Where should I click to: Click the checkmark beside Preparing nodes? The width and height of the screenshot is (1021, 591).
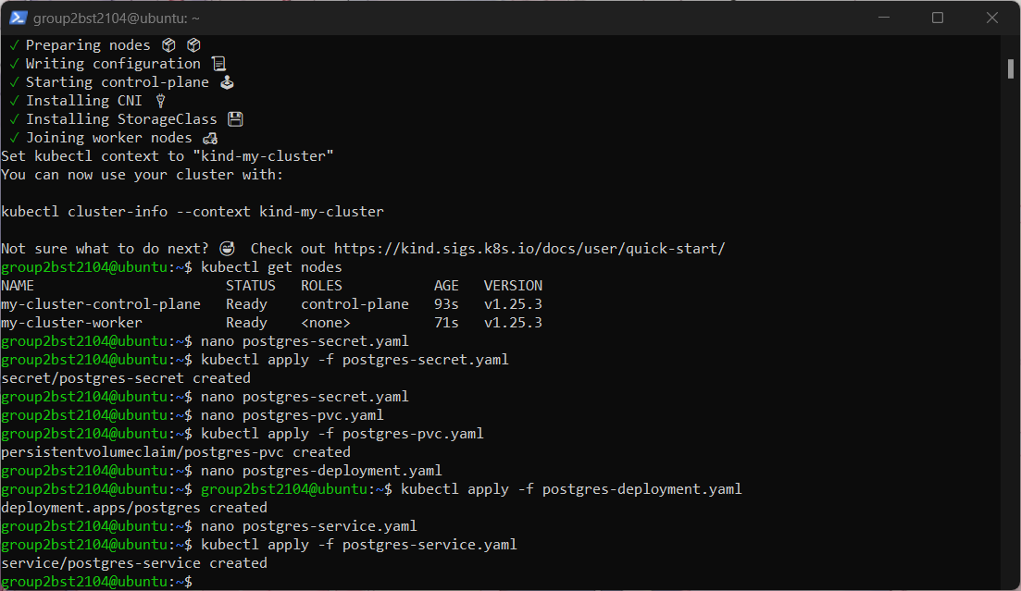[14, 45]
